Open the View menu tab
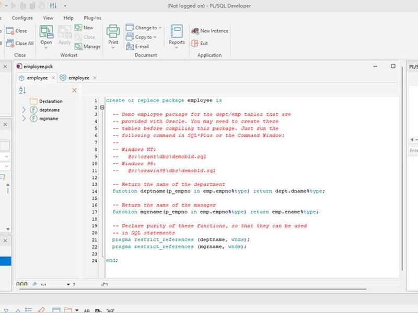The image size is (418, 313). pos(48,18)
